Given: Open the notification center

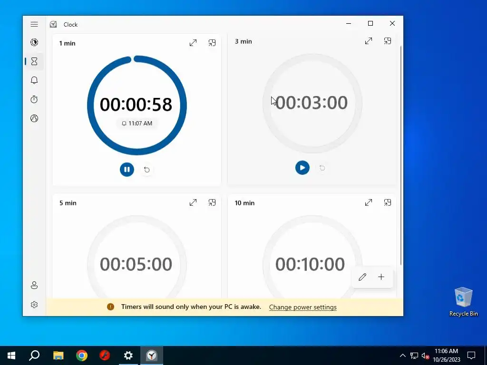Looking at the screenshot, I should [471, 355].
